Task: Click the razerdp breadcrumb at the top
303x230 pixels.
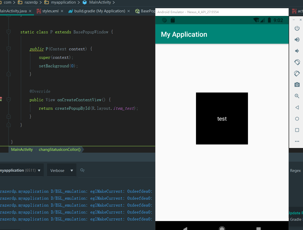Action: click(x=31, y=2)
